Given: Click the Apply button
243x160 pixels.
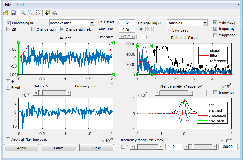Looking at the screenshot, I should [21, 148].
